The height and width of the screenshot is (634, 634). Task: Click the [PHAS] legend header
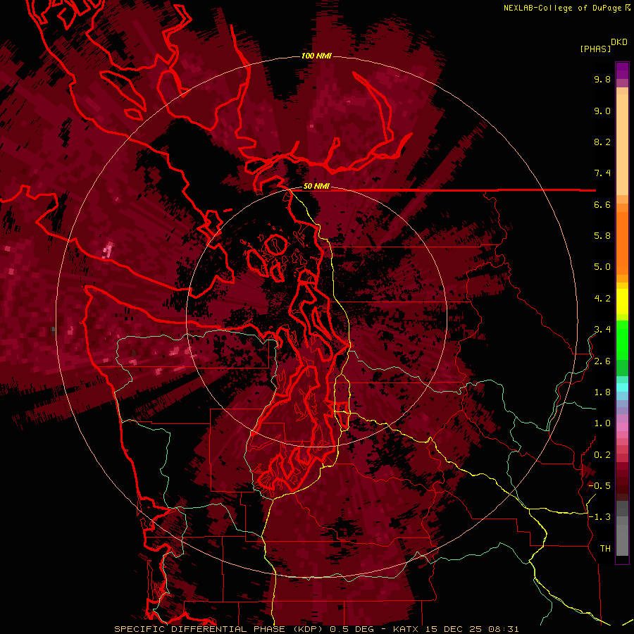595,49
